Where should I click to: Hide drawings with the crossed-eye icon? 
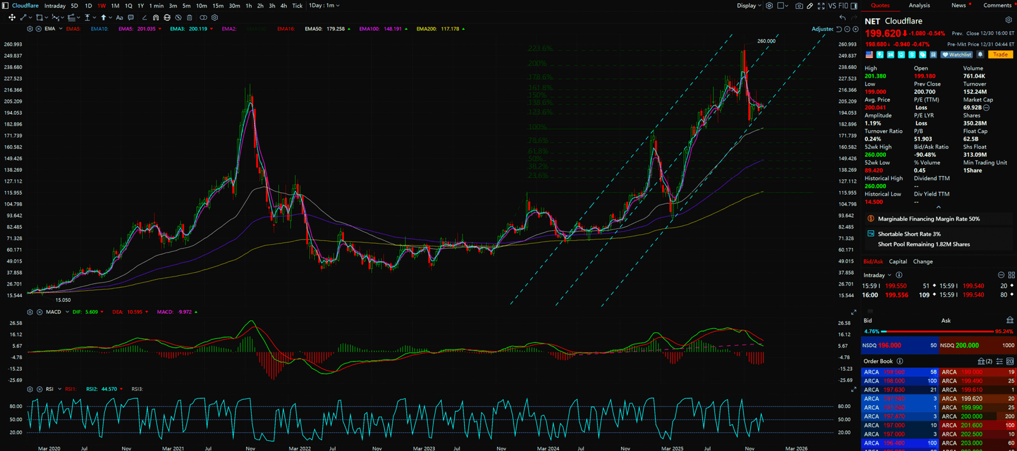[x=178, y=18]
